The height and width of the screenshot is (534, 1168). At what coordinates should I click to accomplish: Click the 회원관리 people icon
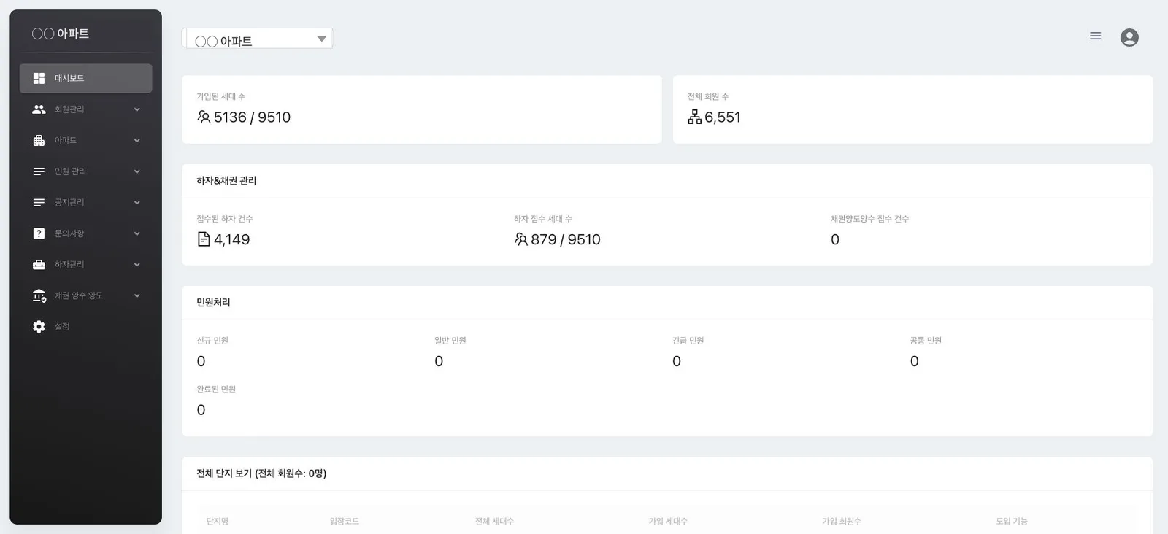point(39,109)
